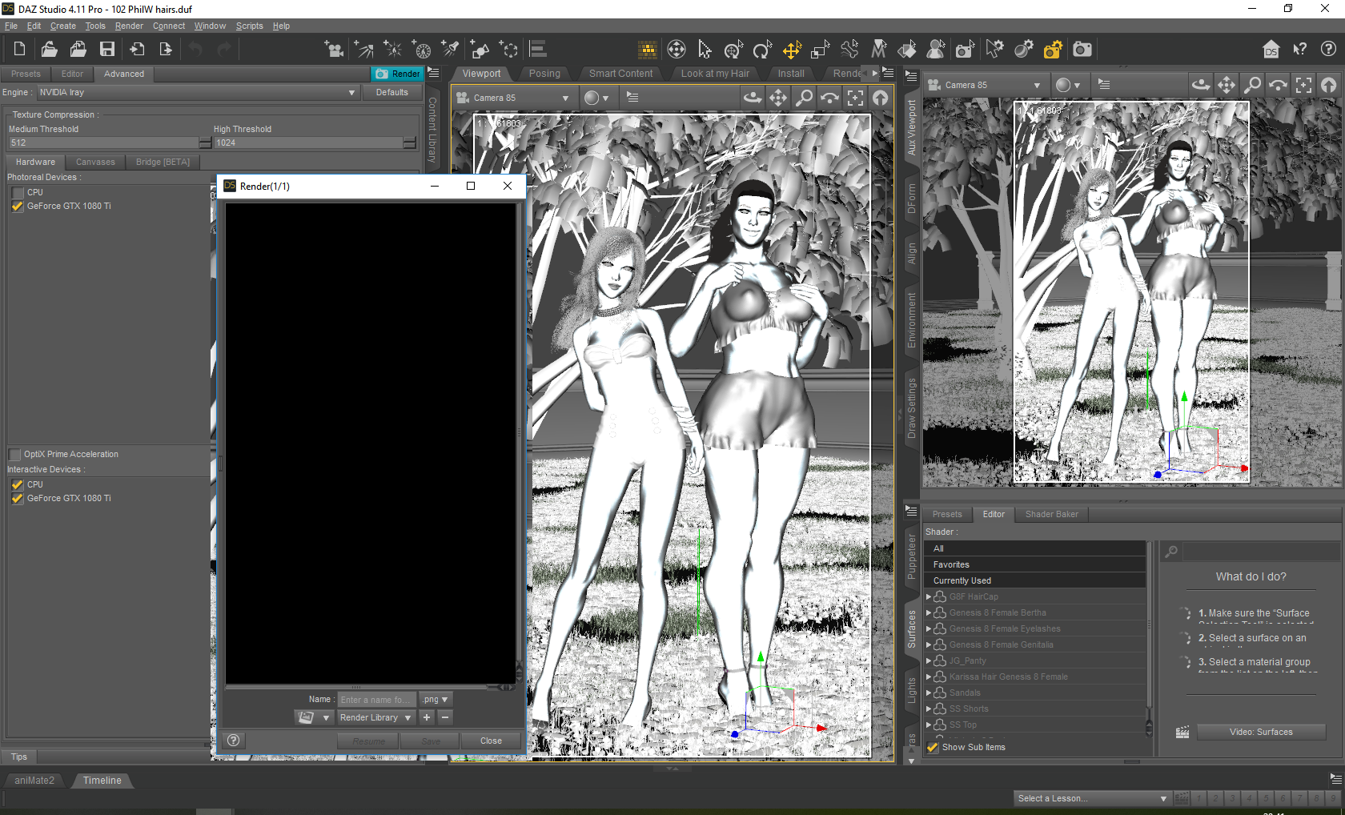1345x815 pixels.
Task: Click the Save floppy disk icon
Action: pos(106,49)
